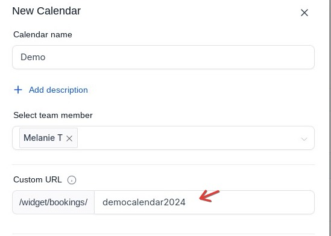Click the Demo text in Calendar name
Screen dimensions: 331x236
click(33, 57)
